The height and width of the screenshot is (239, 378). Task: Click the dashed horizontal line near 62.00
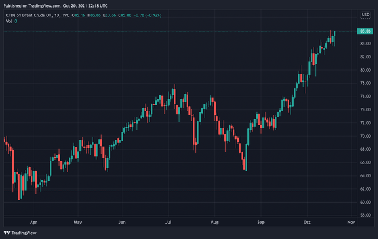click(170, 191)
